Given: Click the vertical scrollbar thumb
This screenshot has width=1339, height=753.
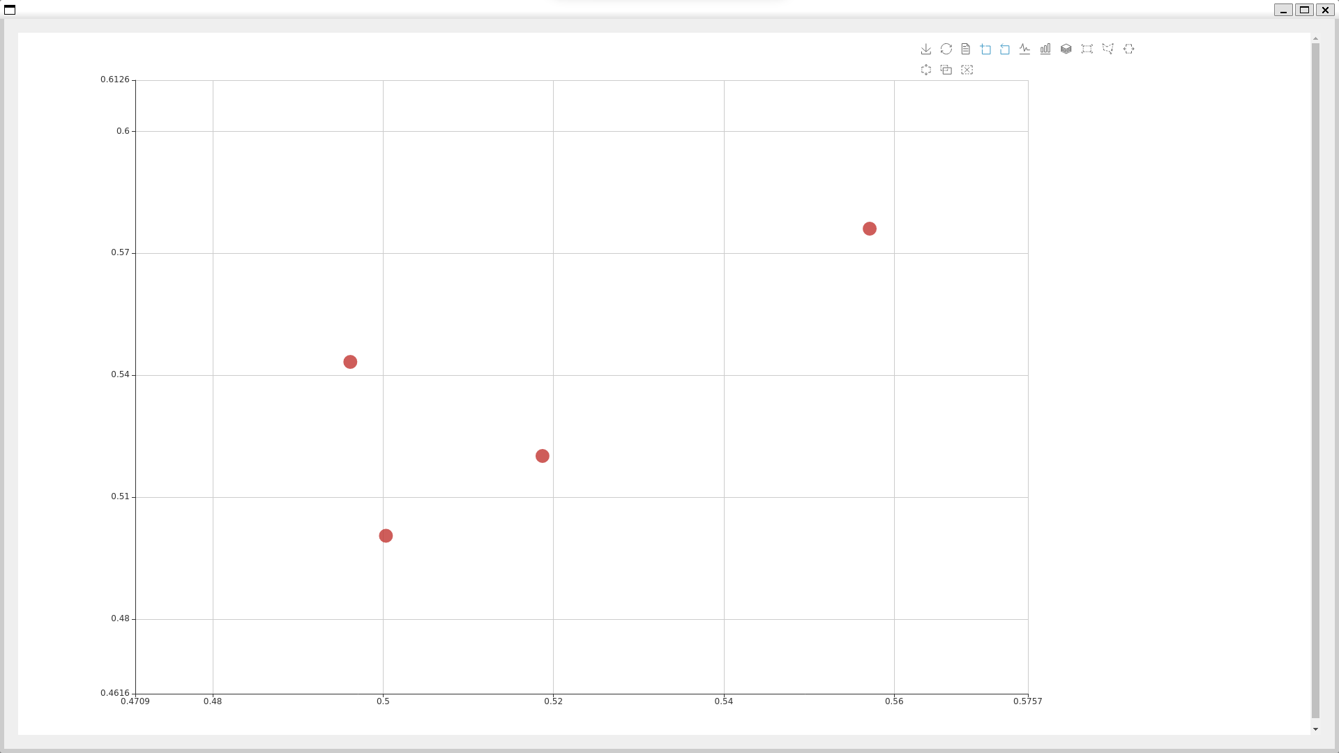Looking at the screenshot, I should tap(1315, 381).
